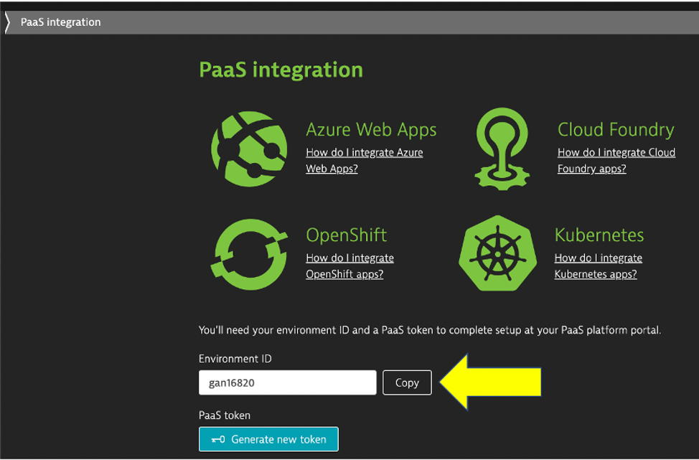699x460 pixels.
Task: Open 'How do I integrate Azure Web Apps?' link
Action: [364, 161]
